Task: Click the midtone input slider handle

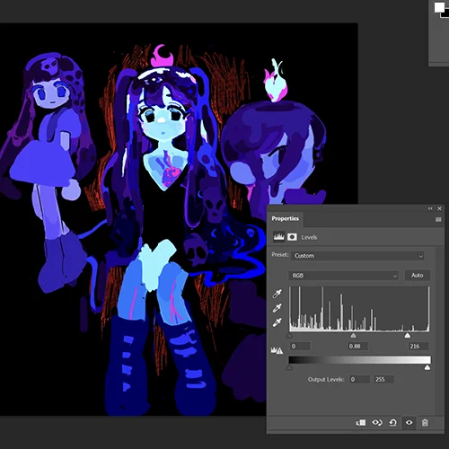Action: 353,335
